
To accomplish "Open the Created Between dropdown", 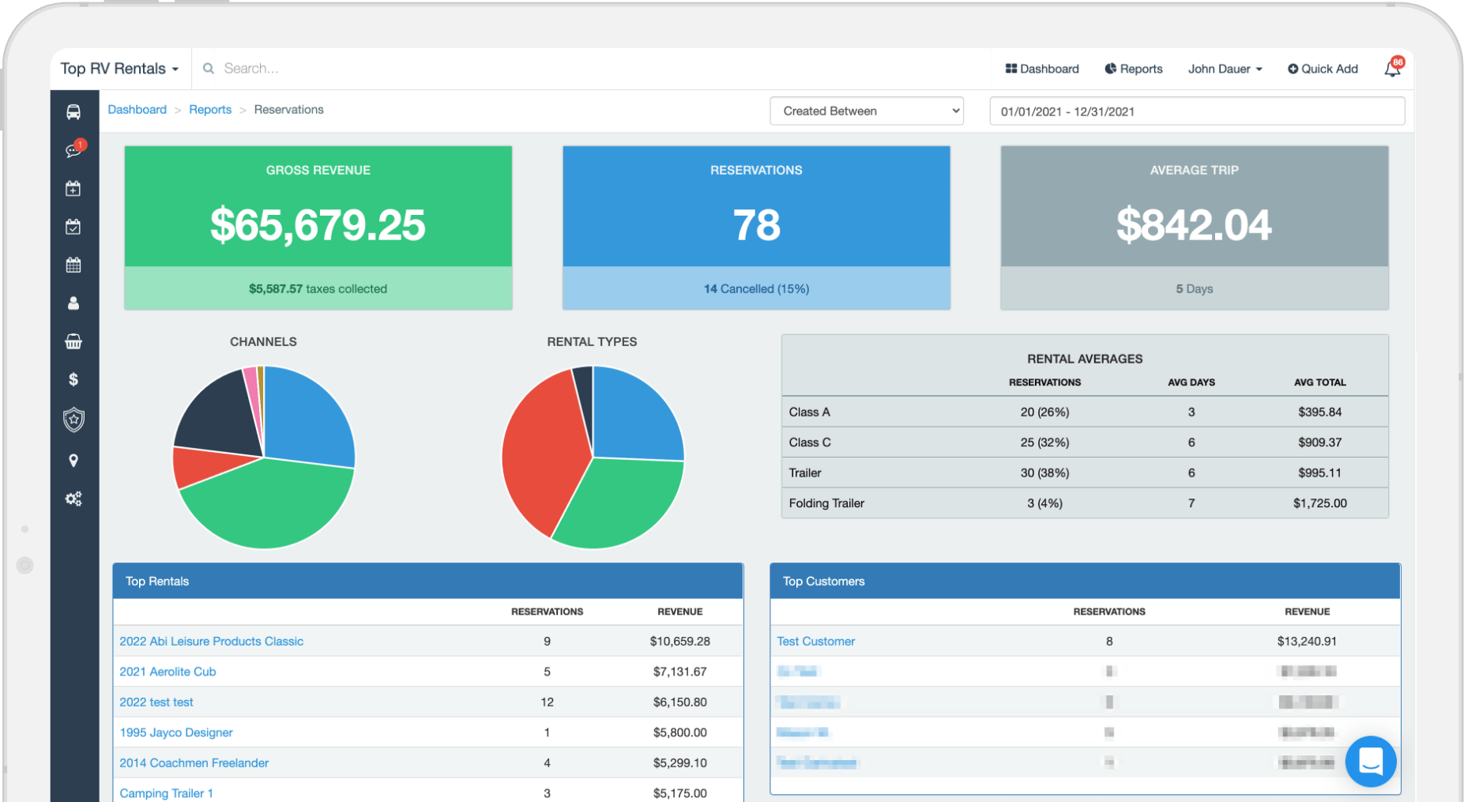I will [x=867, y=111].
